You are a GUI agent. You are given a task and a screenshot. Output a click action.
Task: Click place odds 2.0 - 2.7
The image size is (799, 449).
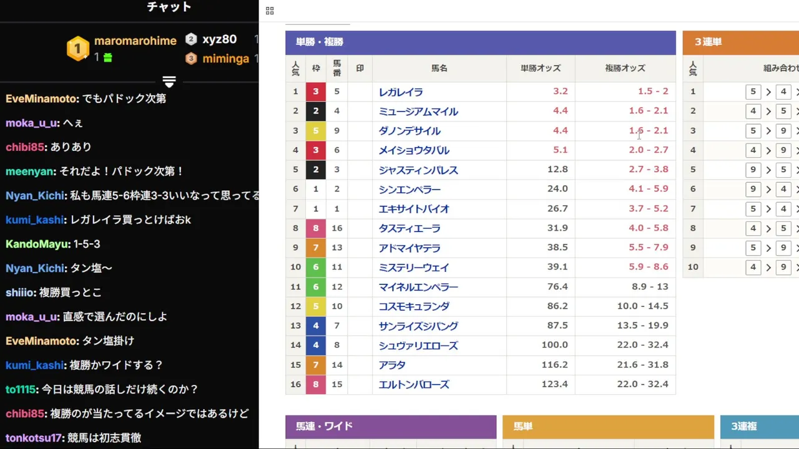point(649,150)
